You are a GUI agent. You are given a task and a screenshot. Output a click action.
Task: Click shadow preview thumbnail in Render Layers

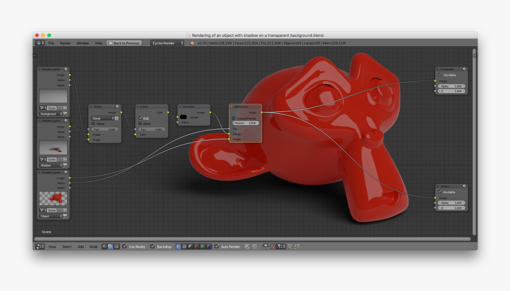53,148
